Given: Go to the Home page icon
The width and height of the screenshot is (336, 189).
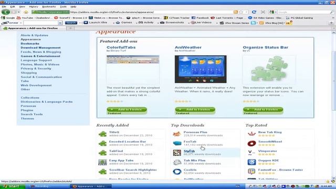Looking at the screenshot, I should tap(26, 12).
